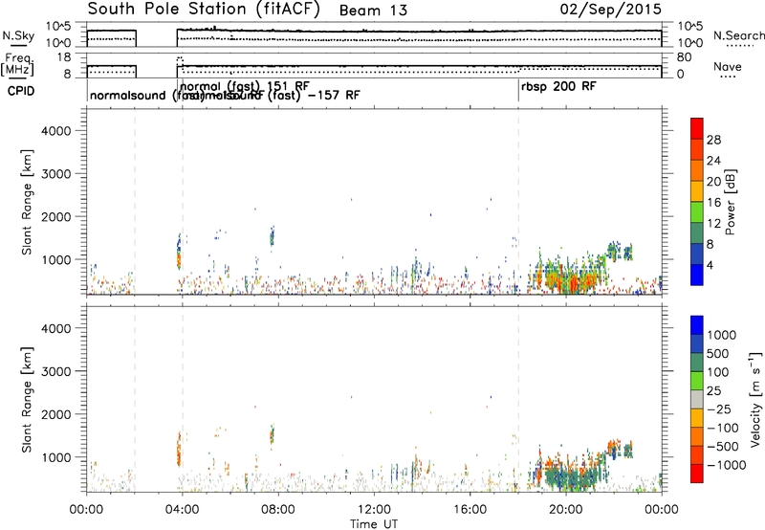The width and height of the screenshot is (765, 530).
Task: Click the "rbsp 200 RF" CPID annotation
Action: pyautogui.click(x=558, y=87)
